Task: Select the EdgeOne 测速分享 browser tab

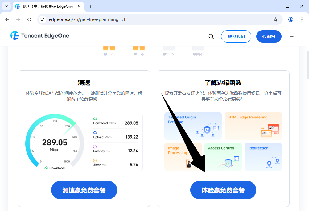Action: pyautogui.click(x=46, y=6)
